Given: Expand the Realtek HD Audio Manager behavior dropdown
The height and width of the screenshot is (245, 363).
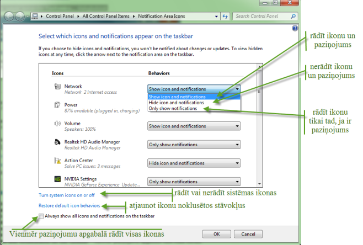Looking at the screenshot, I should coord(194,145).
